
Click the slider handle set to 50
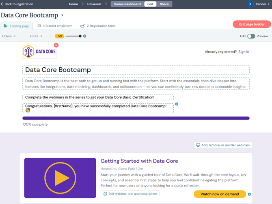pos(80,36)
